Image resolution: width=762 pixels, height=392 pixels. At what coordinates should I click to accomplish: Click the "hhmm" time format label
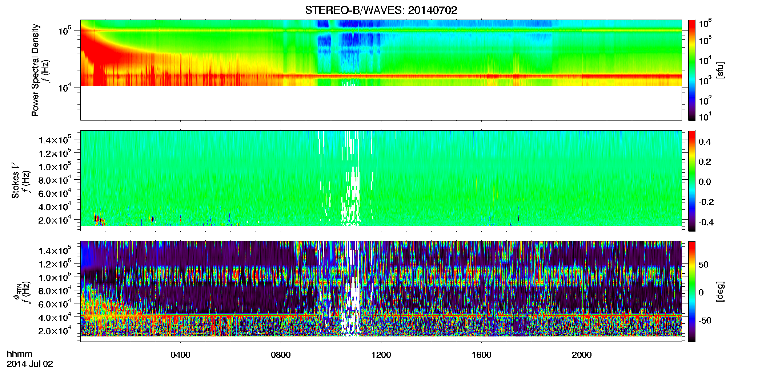pyautogui.click(x=20, y=354)
